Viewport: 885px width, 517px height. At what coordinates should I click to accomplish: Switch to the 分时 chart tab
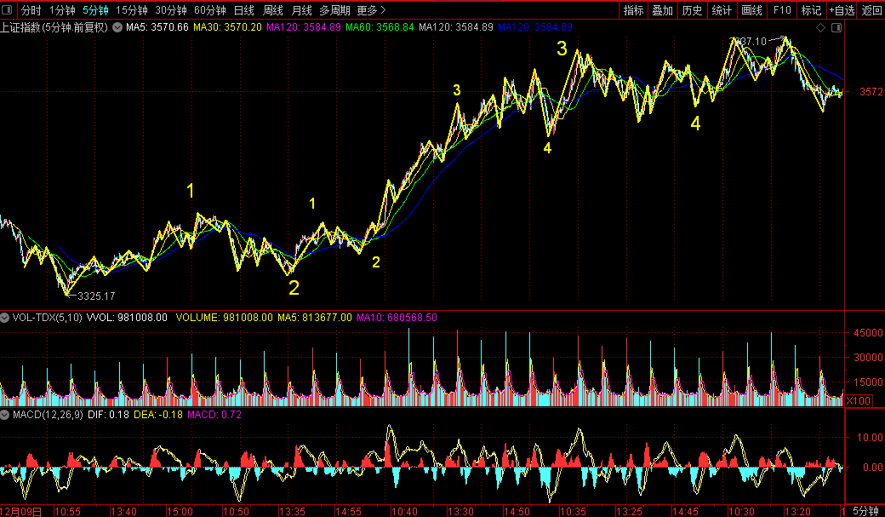[x=31, y=10]
